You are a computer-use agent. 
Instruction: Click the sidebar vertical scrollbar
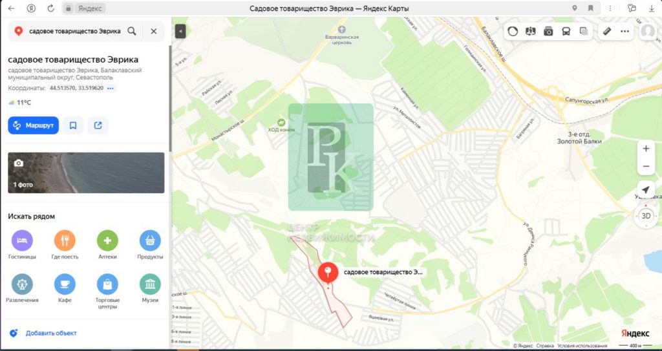point(170,98)
